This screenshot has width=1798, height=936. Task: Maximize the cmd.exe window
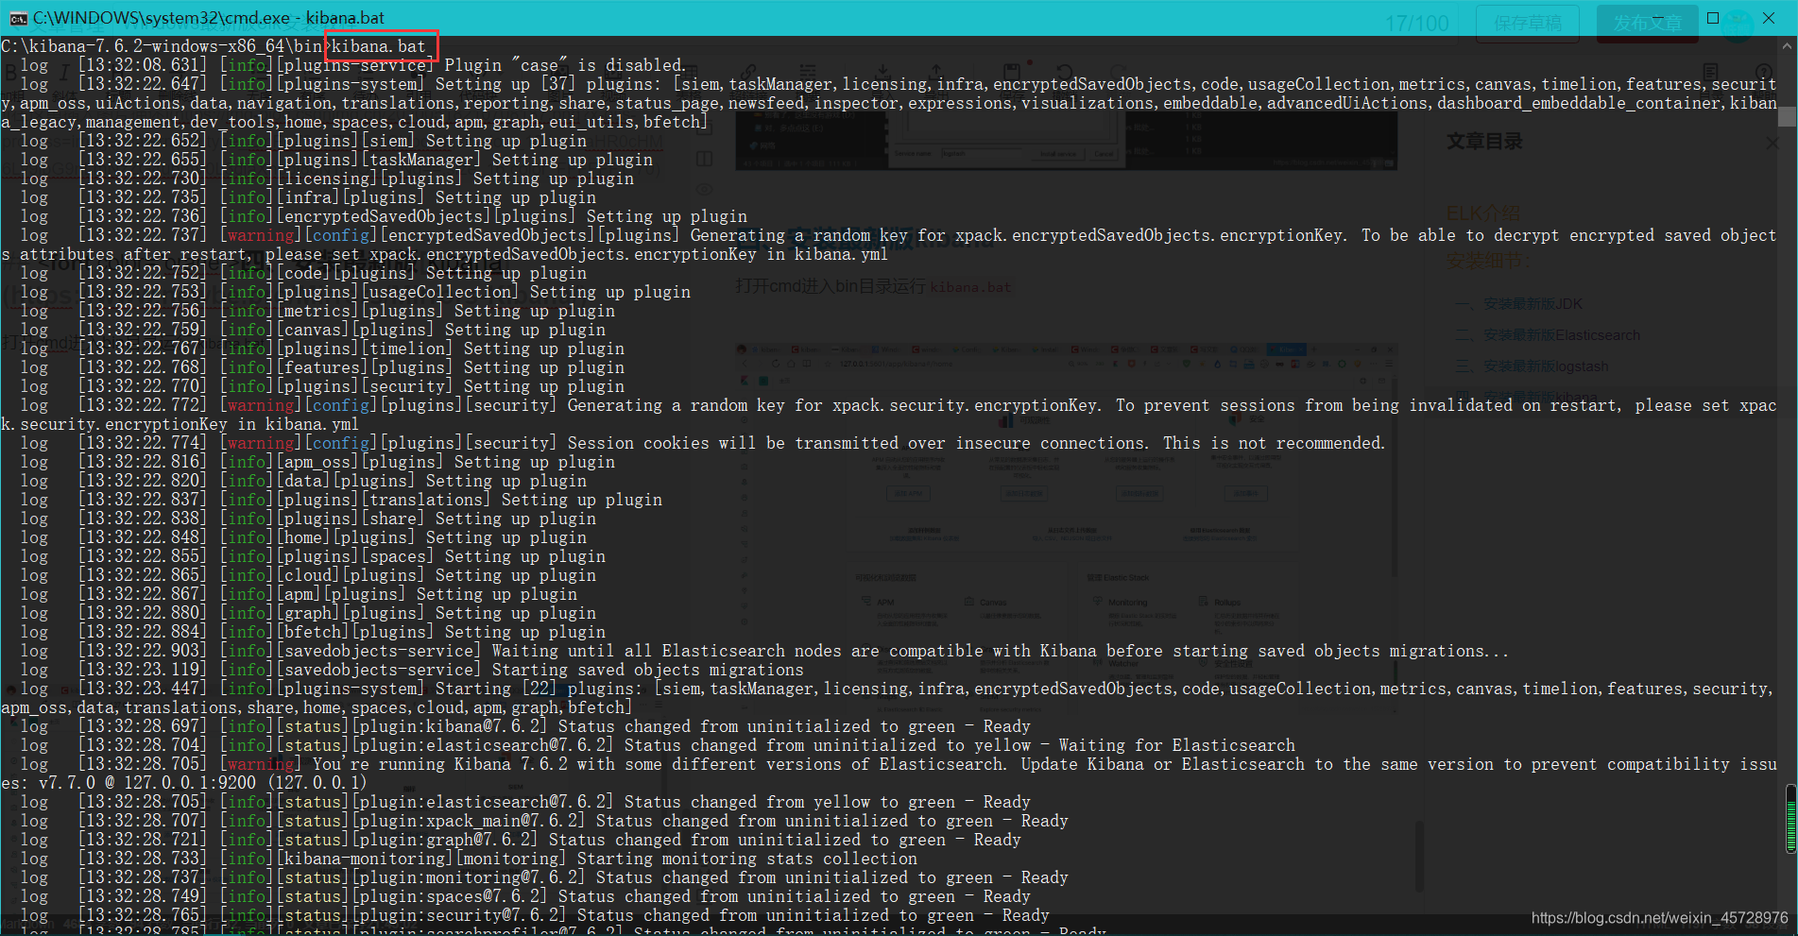(1713, 18)
